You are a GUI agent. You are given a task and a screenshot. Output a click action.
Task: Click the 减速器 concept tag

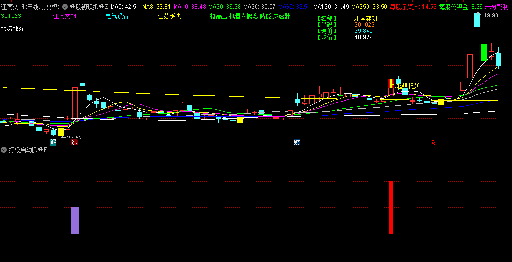coord(282,16)
